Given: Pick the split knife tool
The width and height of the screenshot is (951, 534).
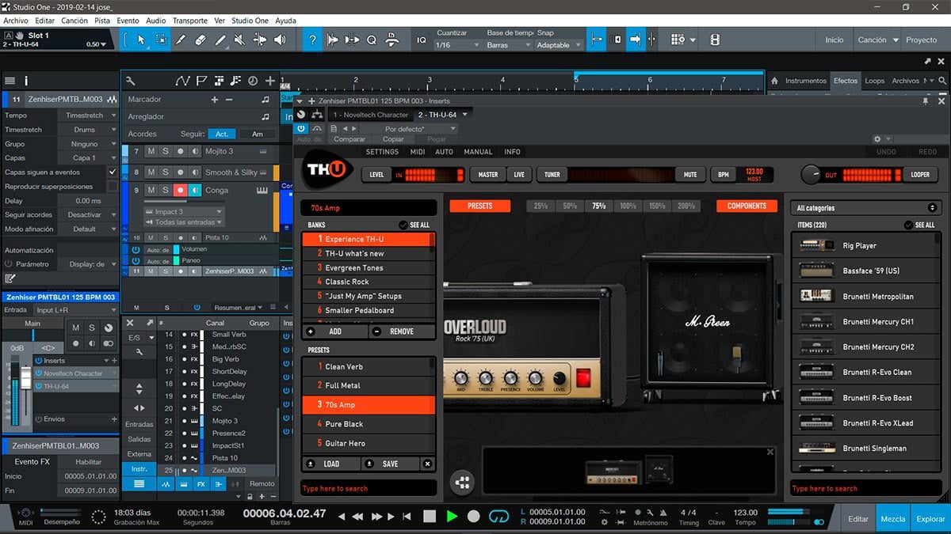Looking at the screenshot, I should point(181,40).
